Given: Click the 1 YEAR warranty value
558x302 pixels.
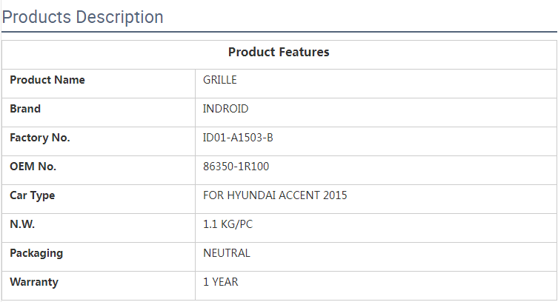Looking at the screenshot, I should pyautogui.click(x=221, y=282).
